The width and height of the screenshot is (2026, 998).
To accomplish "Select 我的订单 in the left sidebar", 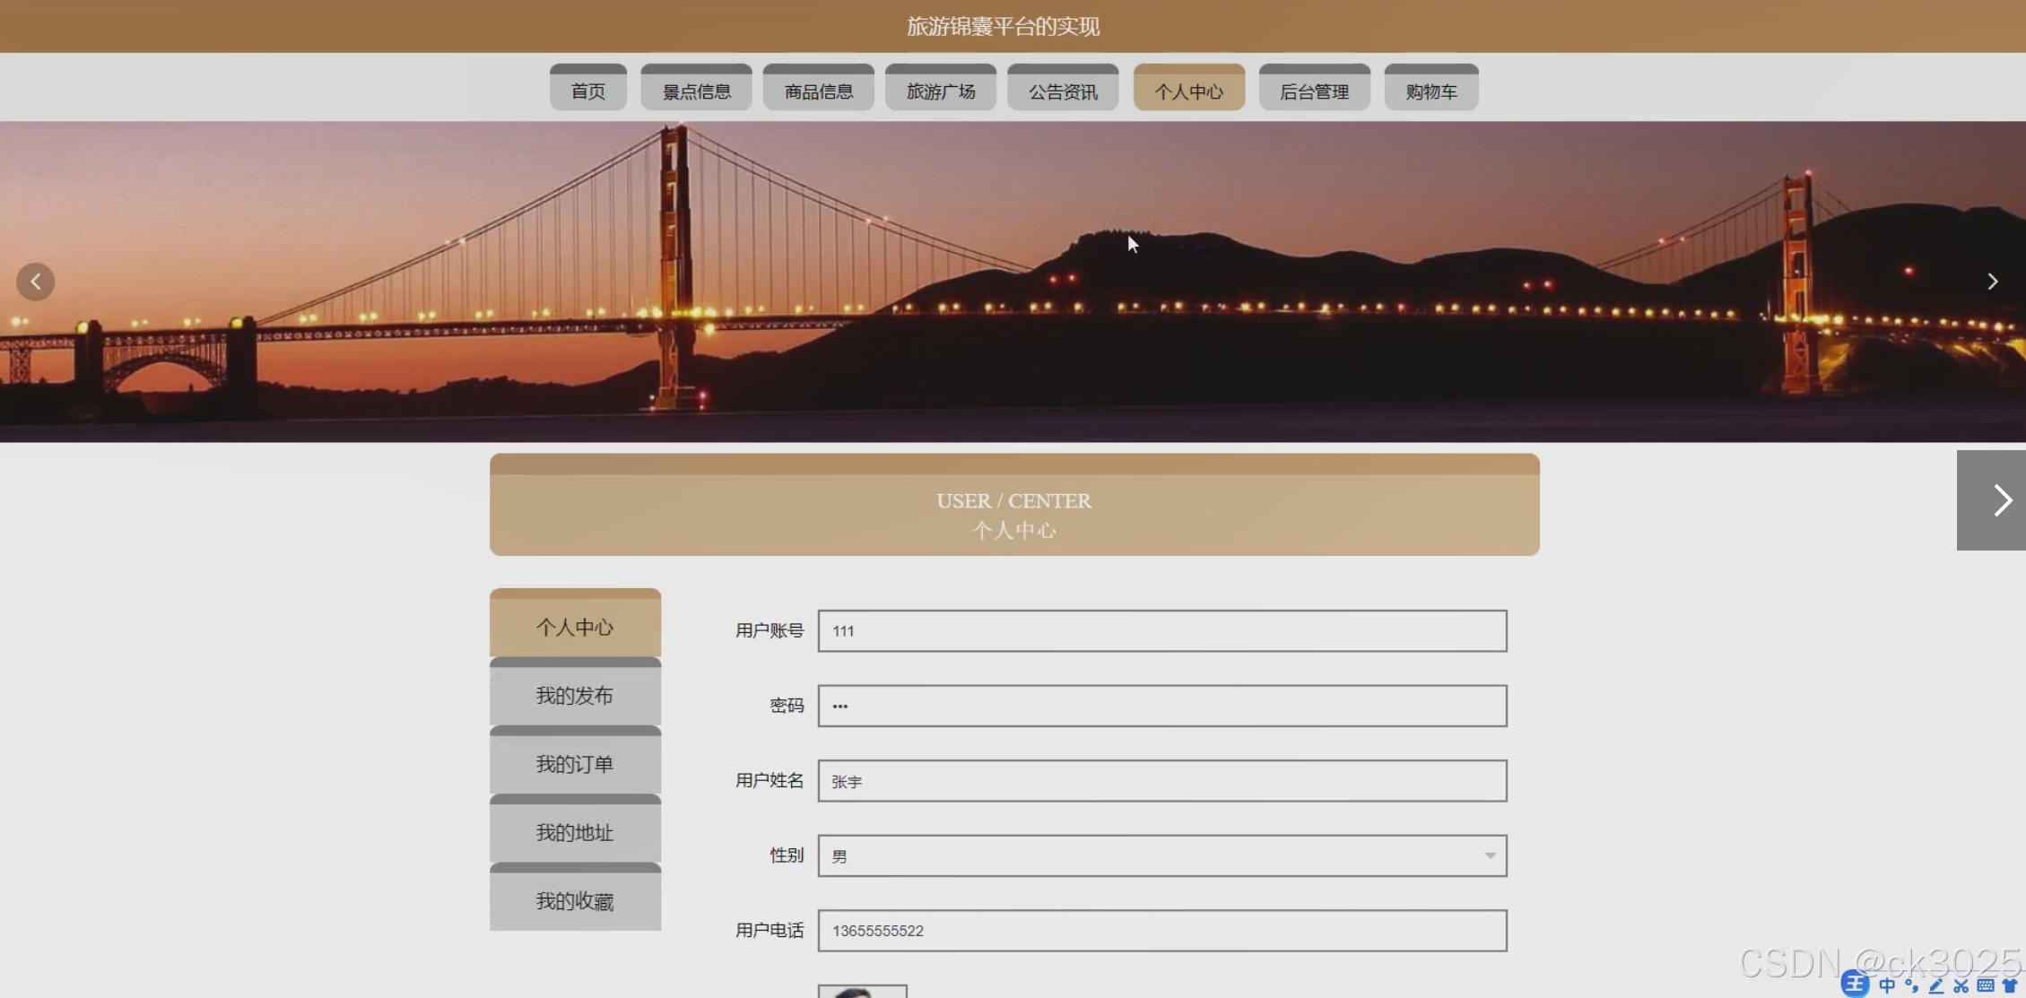I will point(575,764).
